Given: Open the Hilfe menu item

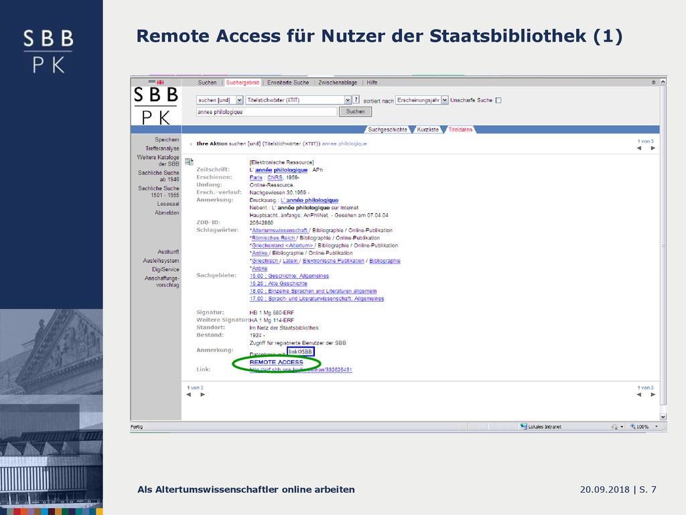Looking at the screenshot, I should (x=372, y=82).
